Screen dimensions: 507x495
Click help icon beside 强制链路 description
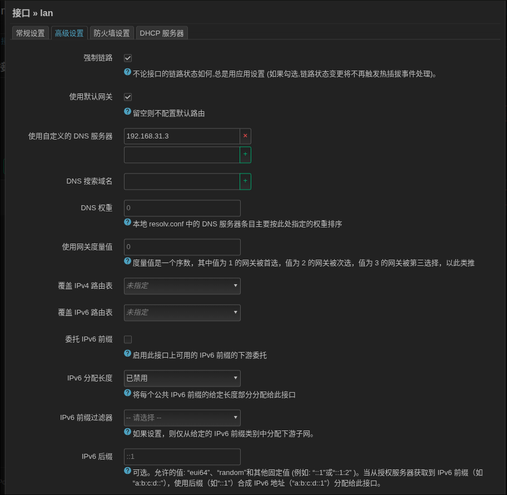(127, 72)
